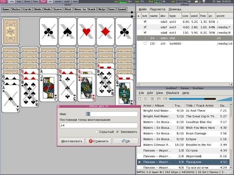Open the Playback menu
This screenshot has width=234, height=175.
point(173,93)
